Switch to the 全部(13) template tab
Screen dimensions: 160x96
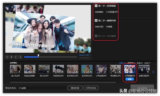[122, 63]
